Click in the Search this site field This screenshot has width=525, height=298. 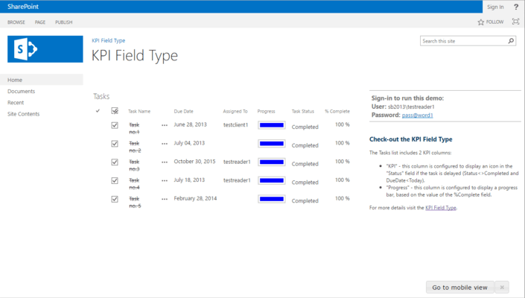[x=463, y=41]
